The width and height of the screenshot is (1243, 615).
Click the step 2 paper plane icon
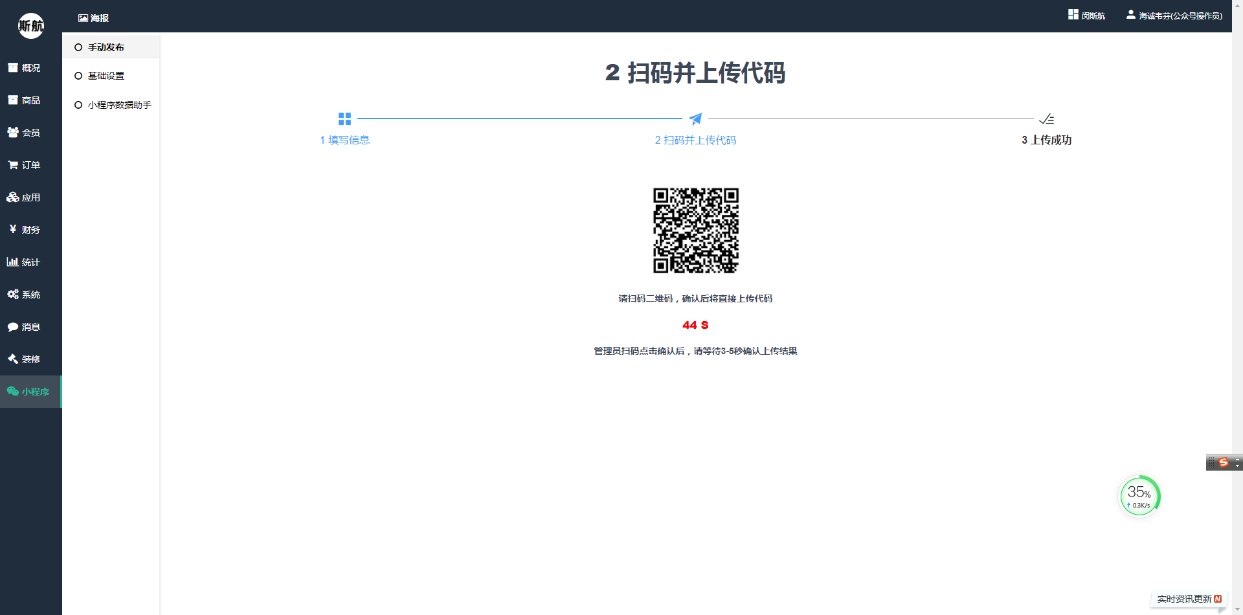(x=695, y=118)
